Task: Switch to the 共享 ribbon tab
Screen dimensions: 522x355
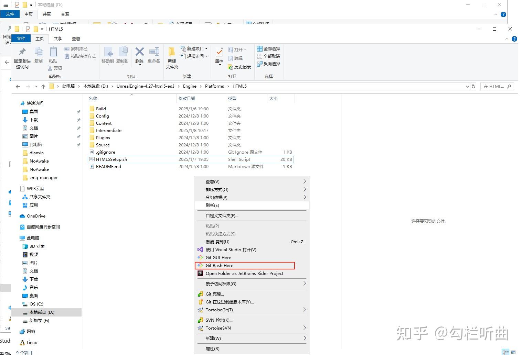Action: pyautogui.click(x=57, y=38)
